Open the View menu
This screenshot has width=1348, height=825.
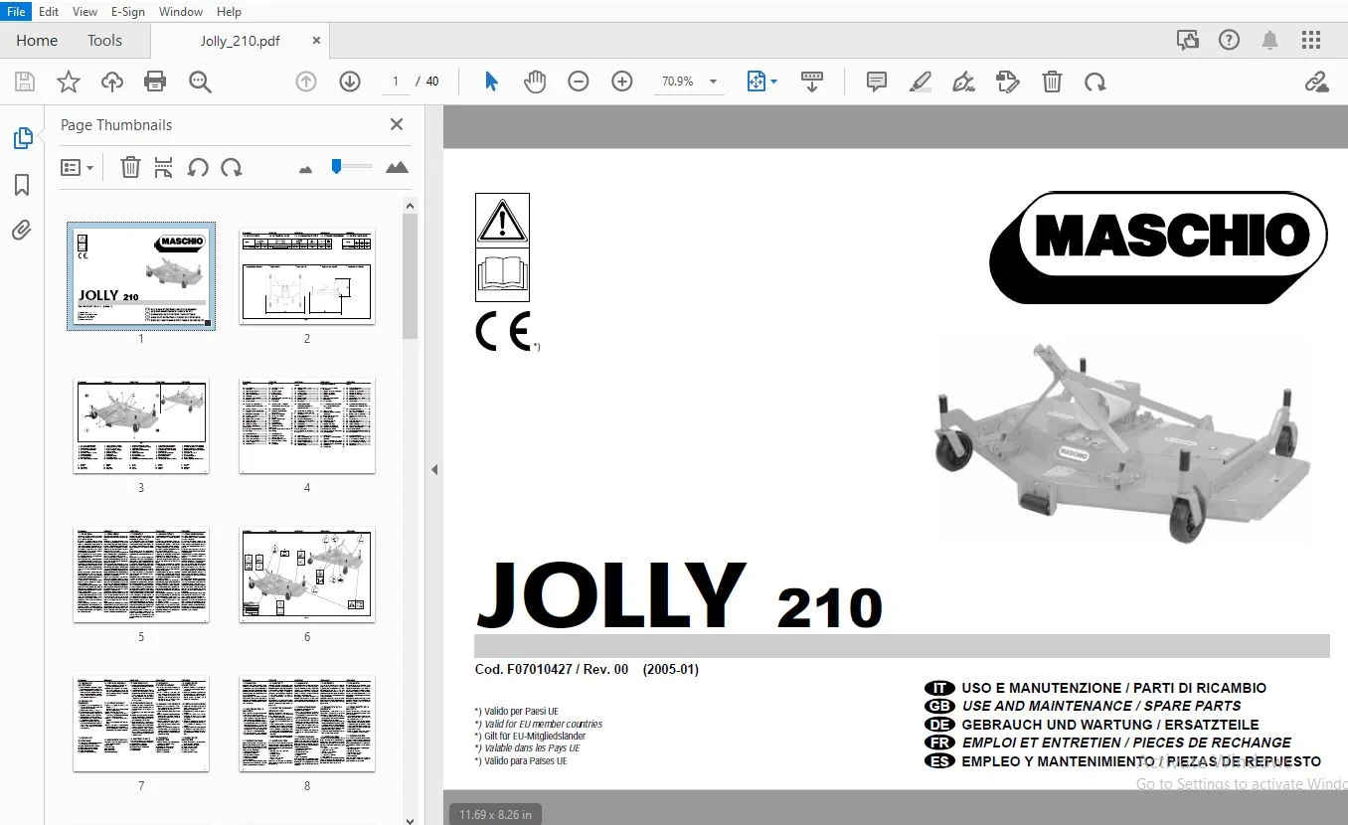(85, 11)
